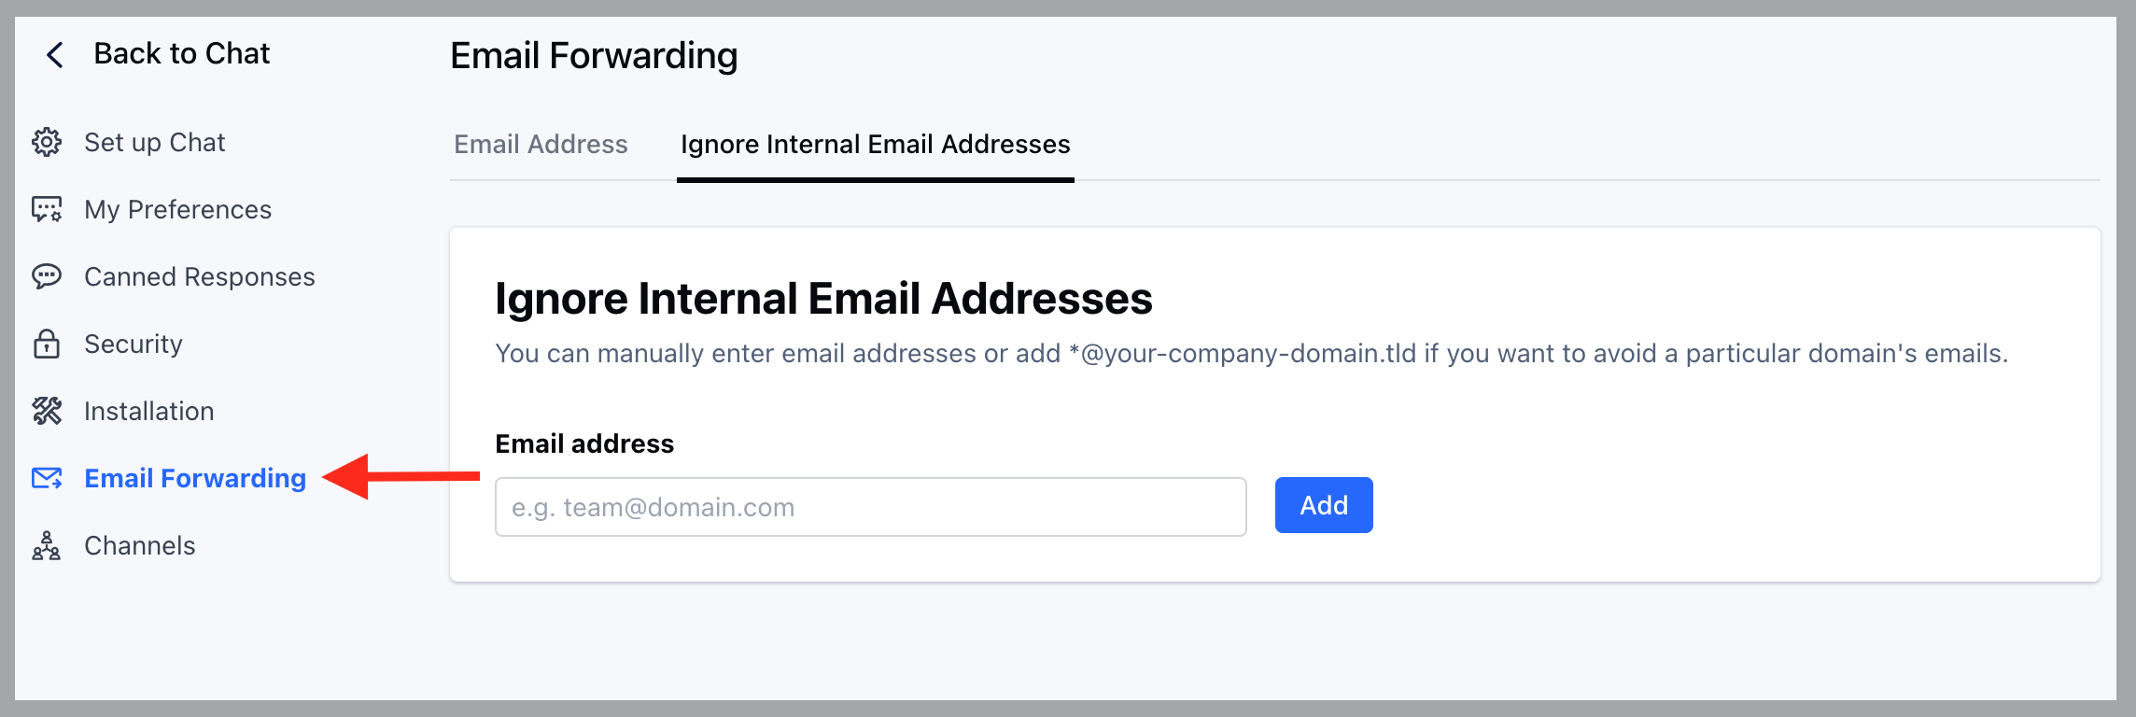The width and height of the screenshot is (2136, 717).
Task: Open Channels from the sidebar
Action: tap(138, 545)
